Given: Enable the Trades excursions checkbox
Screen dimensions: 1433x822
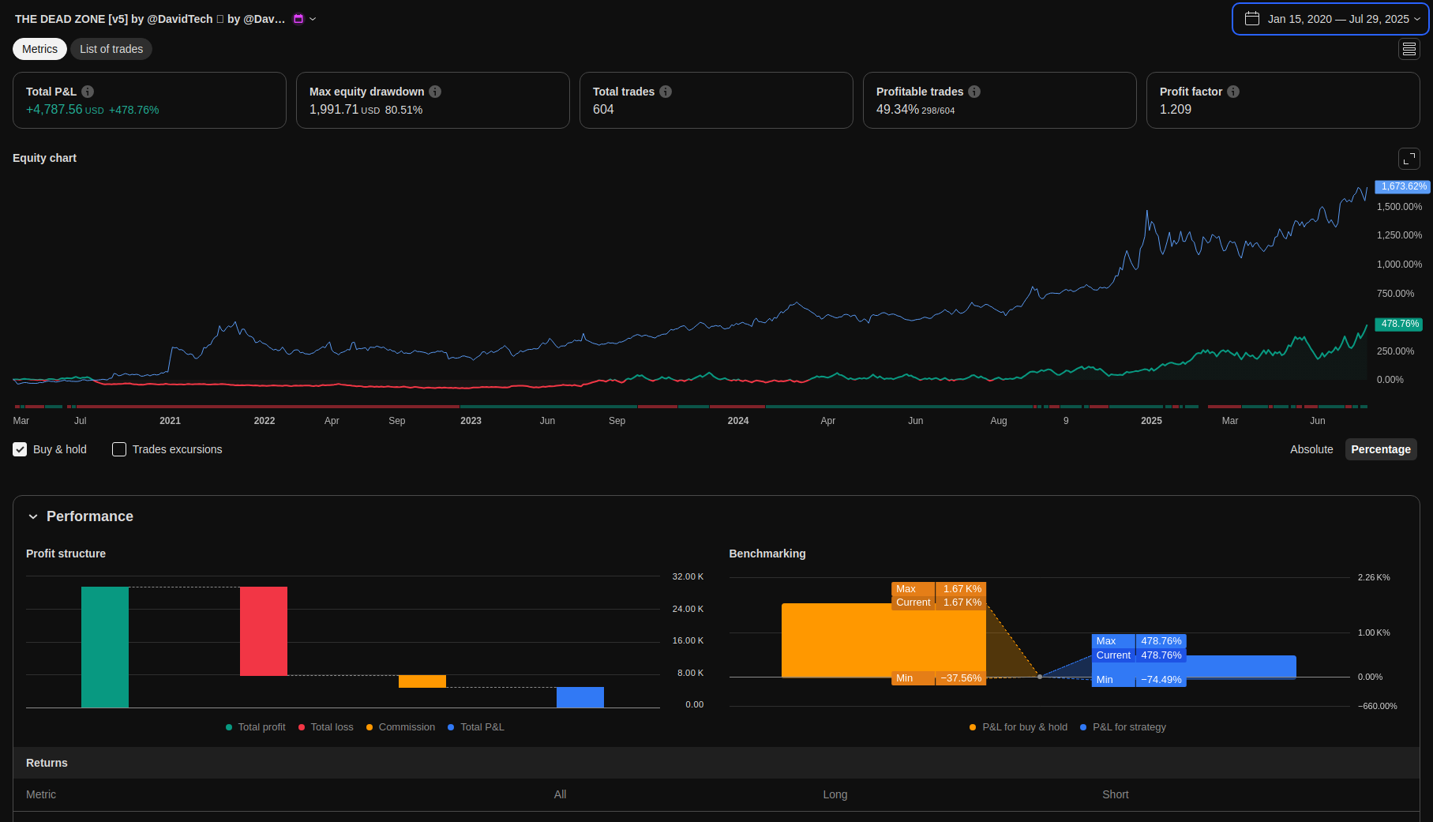Looking at the screenshot, I should coord(119,449).
